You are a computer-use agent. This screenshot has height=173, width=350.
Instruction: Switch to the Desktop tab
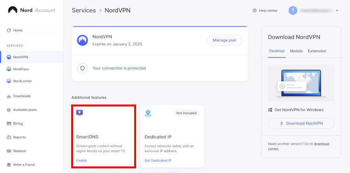click(x=277, y=51)
